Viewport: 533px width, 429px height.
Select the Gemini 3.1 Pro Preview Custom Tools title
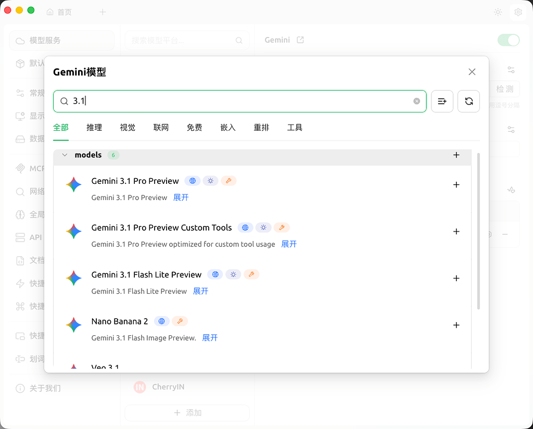[x=161, y=228]
